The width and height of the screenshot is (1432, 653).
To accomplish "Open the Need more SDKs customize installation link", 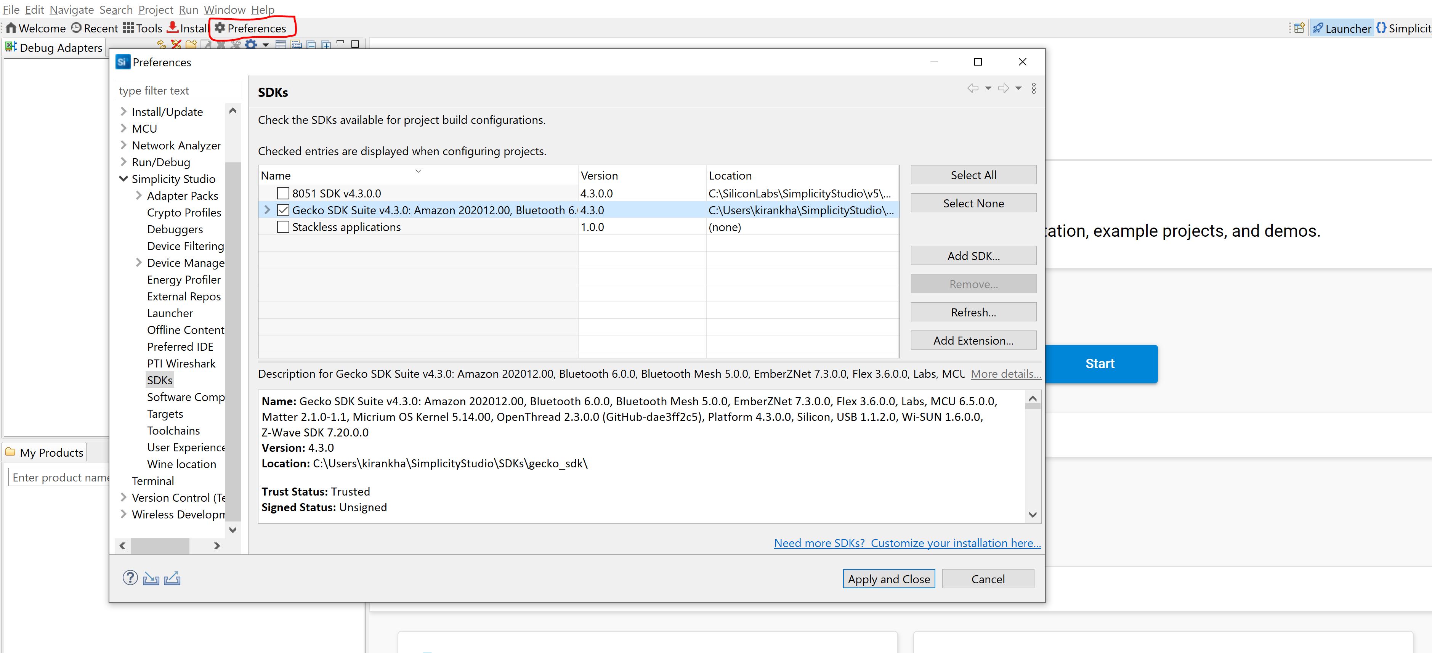I will click(x=907, y=543).
